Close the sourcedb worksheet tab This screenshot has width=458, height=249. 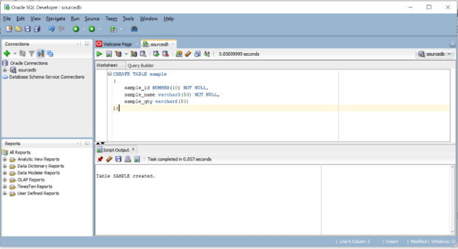click(x=172, y=44)
